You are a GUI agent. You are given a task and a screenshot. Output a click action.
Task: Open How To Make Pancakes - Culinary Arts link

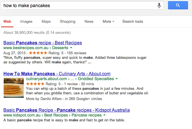point(57,74)
